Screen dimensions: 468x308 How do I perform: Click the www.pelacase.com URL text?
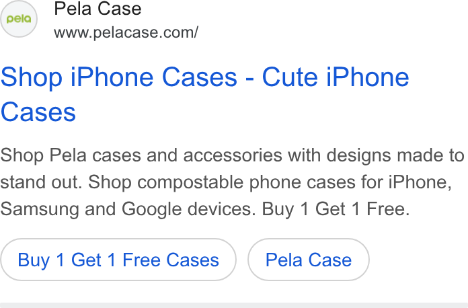(x=126, y=32)
